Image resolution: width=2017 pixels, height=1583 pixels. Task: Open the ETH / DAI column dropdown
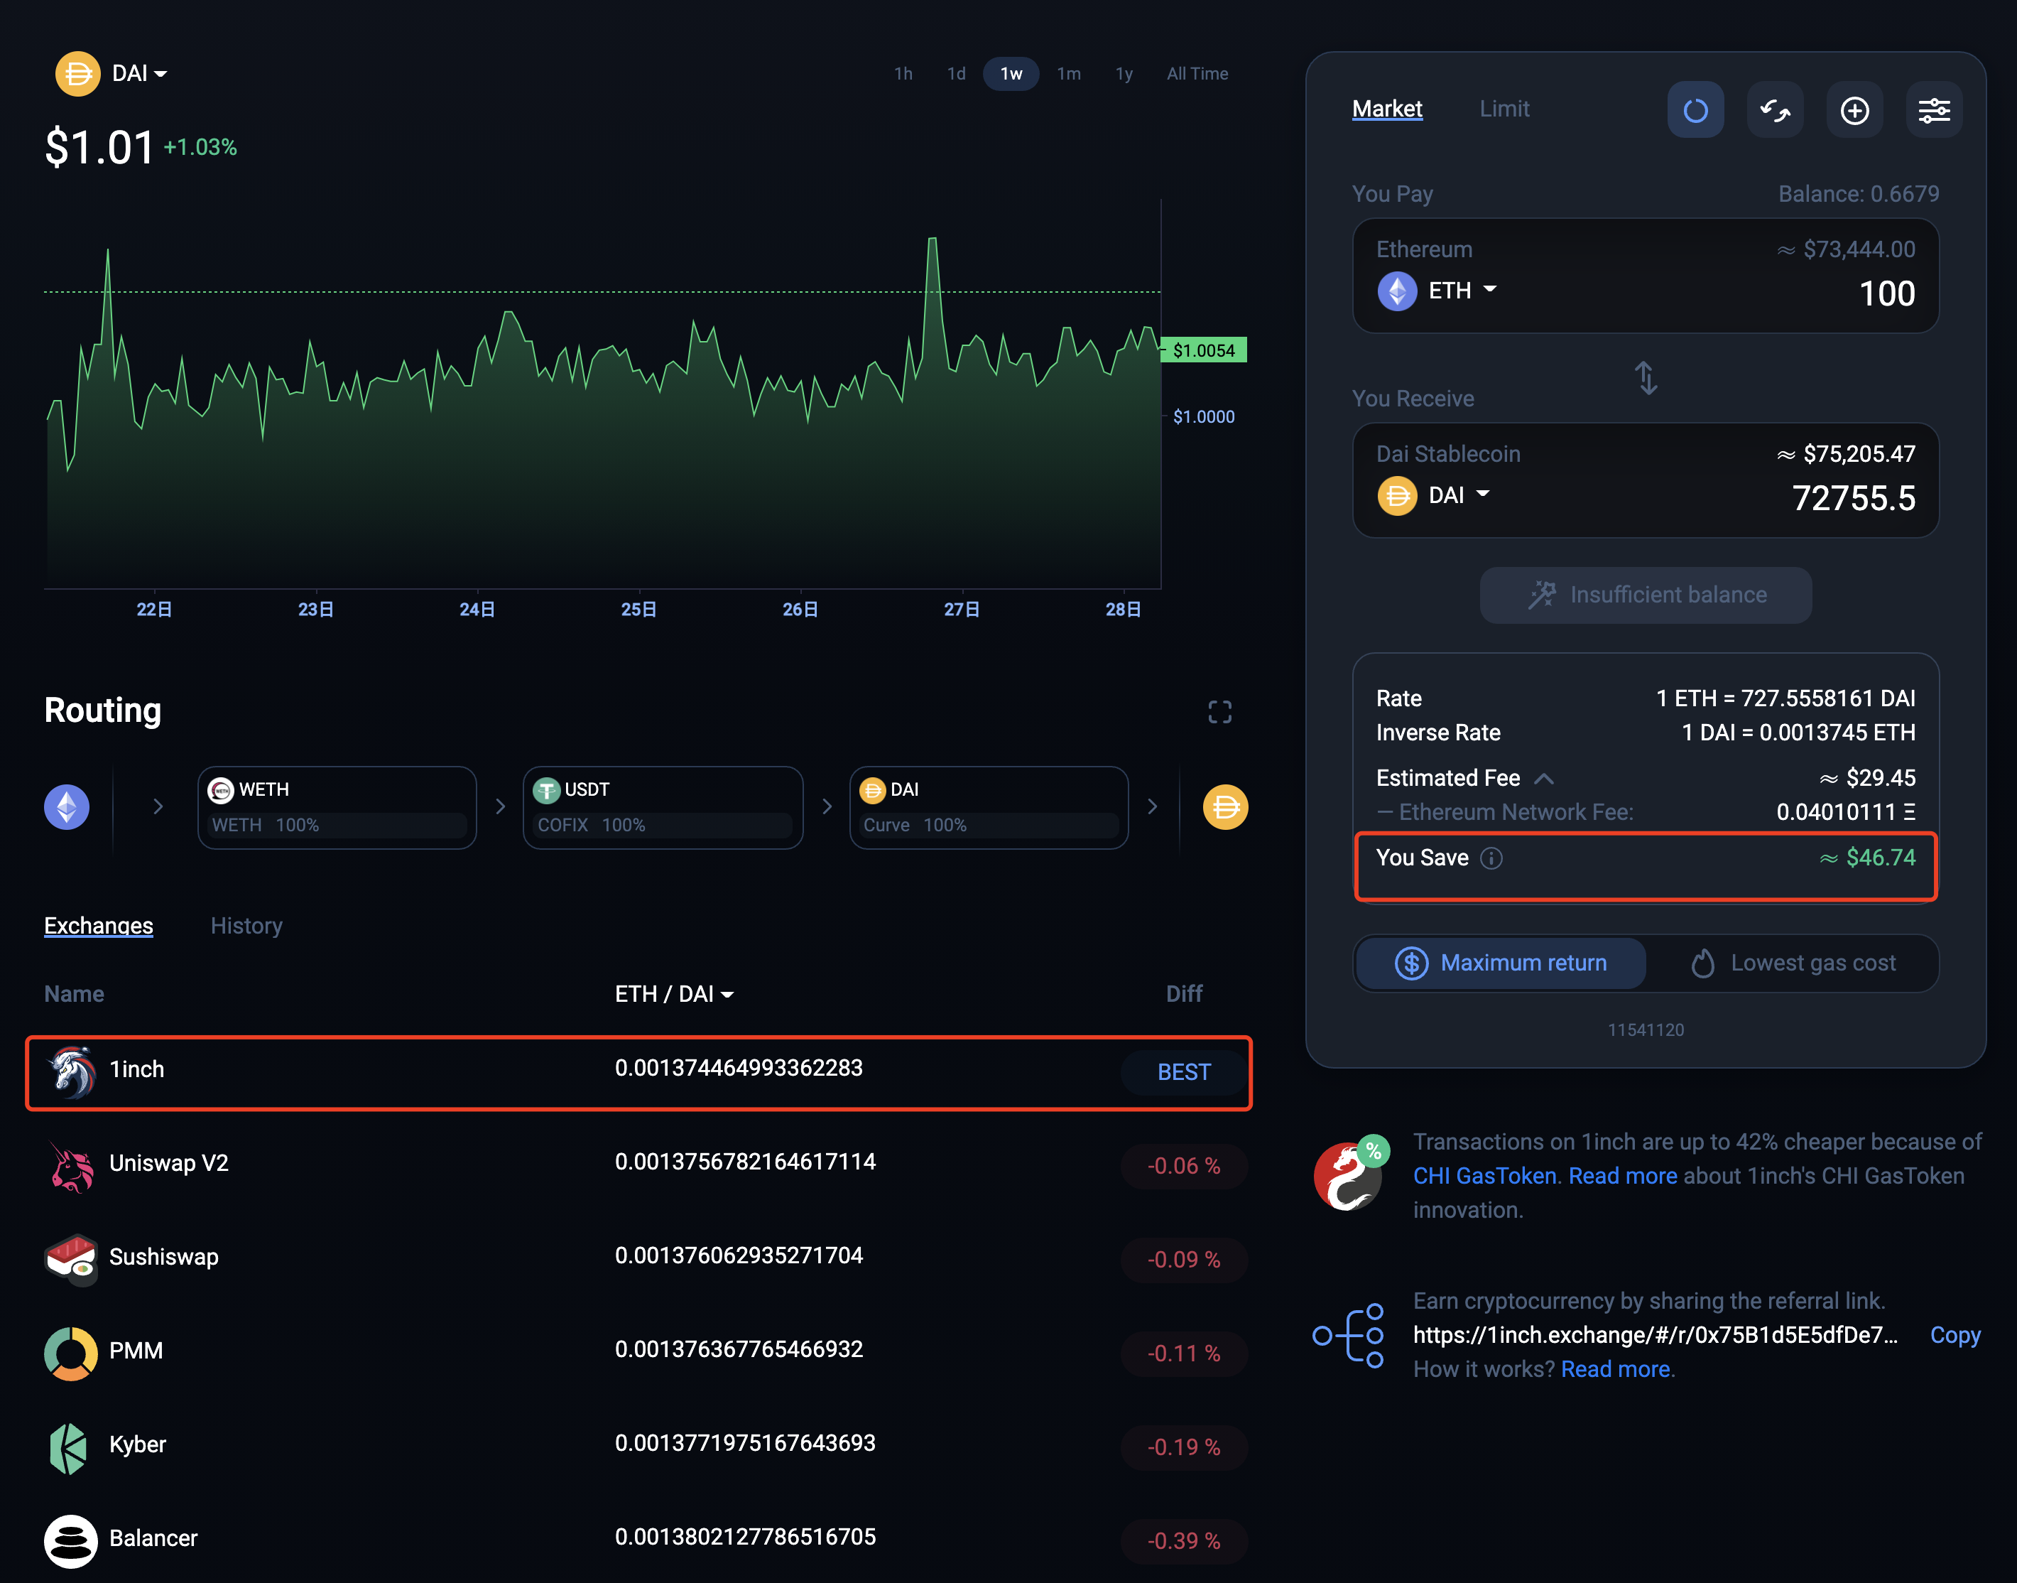click(673, 993)
